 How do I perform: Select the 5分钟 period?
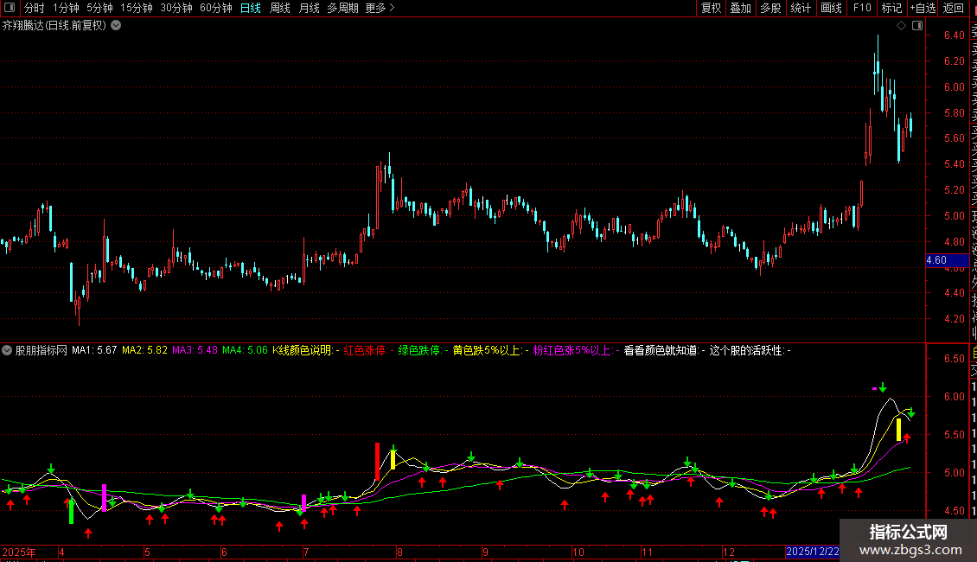[x=99, y=8]
